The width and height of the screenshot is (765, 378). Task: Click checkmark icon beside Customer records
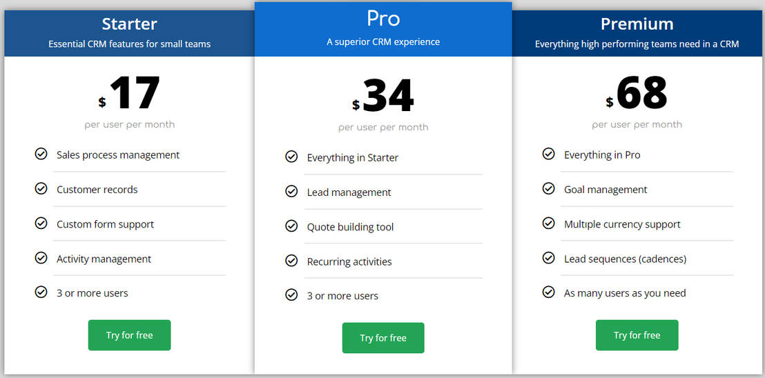coord(41,188)
